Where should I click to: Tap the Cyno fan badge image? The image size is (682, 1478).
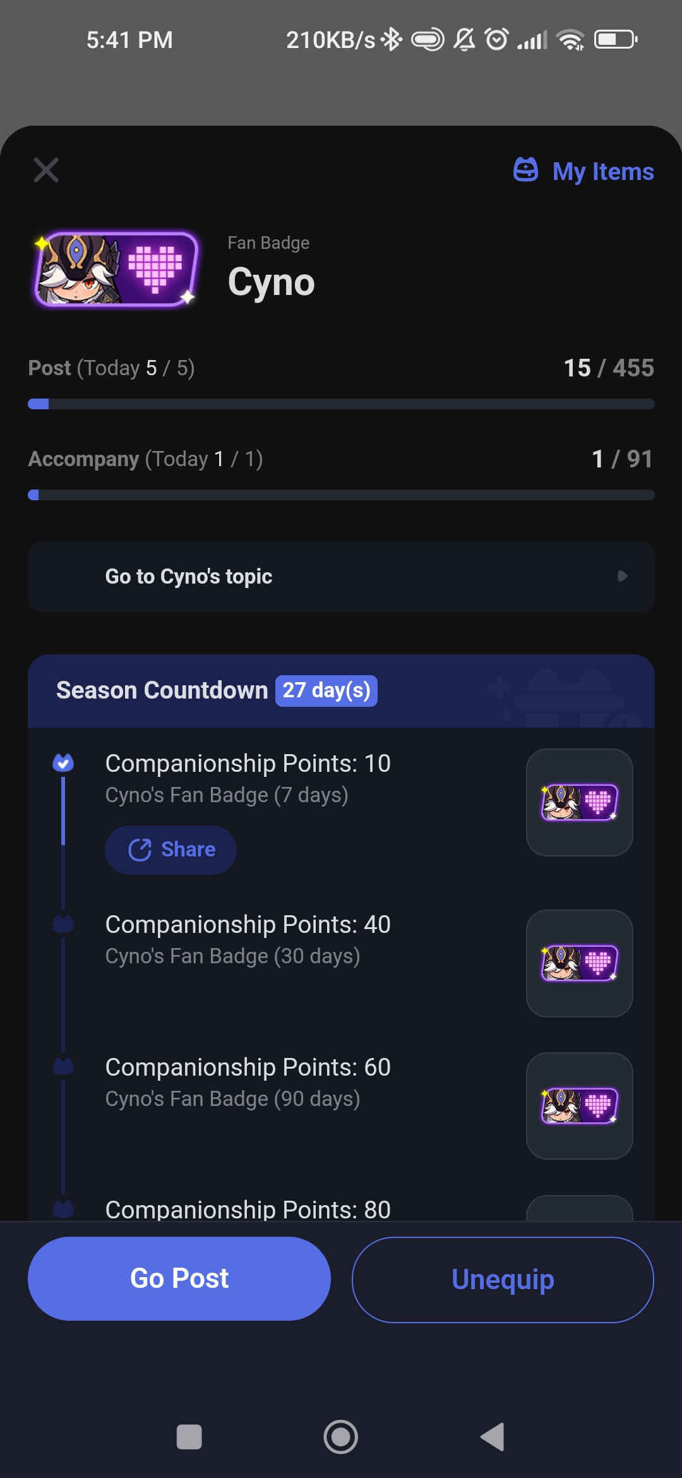116,270
